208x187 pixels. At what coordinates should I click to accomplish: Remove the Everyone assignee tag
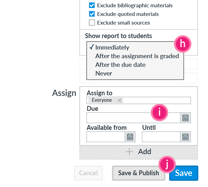(120, 100)
